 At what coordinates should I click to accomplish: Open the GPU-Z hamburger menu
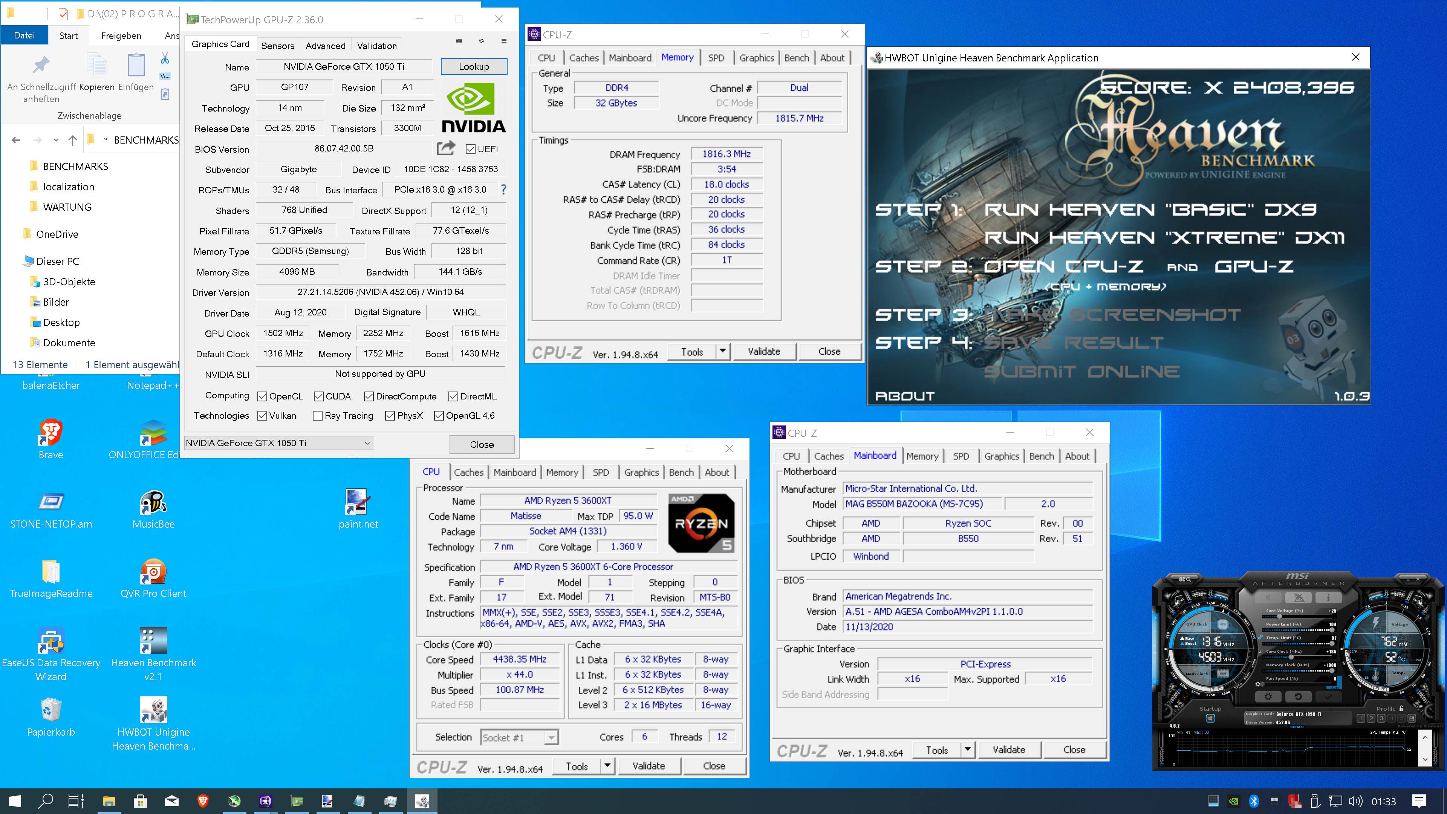[x=504, y=40]
